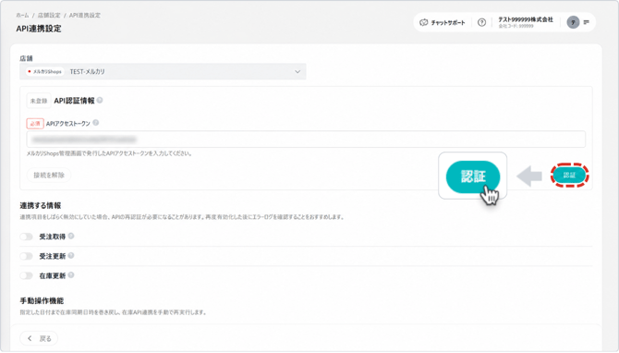Image resolution: width=619 pixels, height=353 pixels.
Task: Toggle the 受注更新 switch
Action: pyautogui.click(x=27, y=256)
